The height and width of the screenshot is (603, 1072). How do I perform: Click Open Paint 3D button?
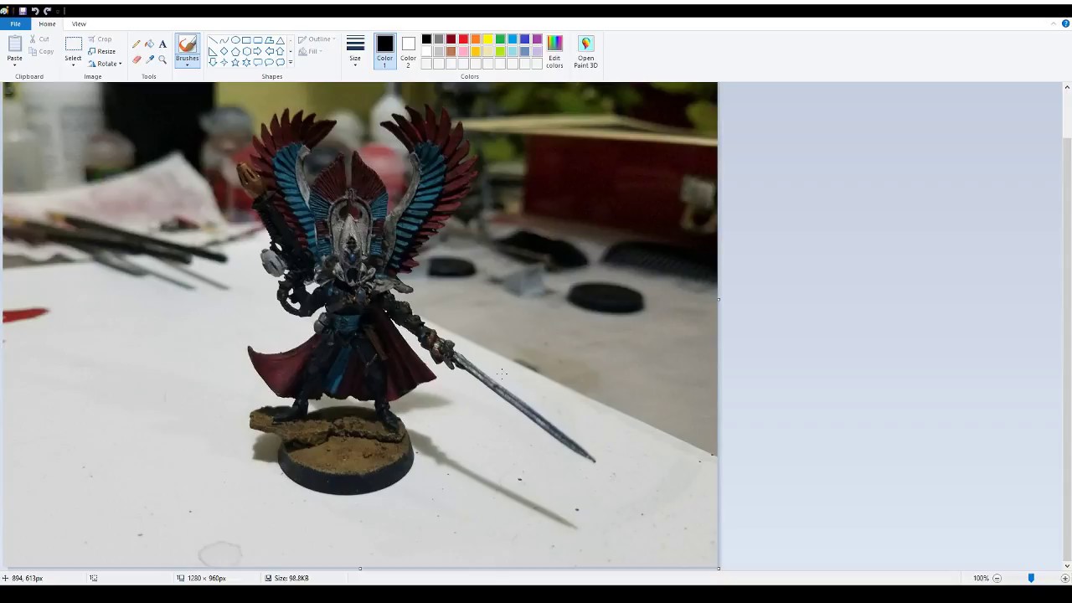[585, 52]
